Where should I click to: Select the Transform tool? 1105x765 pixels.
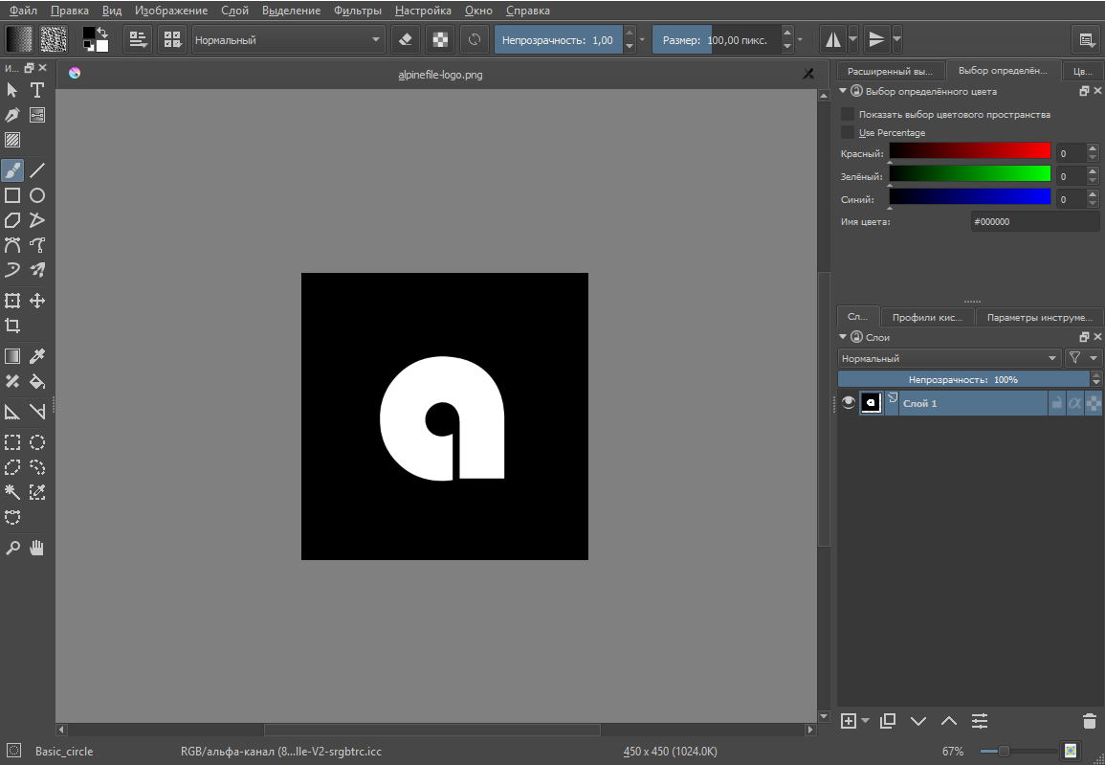click(x=12, y=301)
